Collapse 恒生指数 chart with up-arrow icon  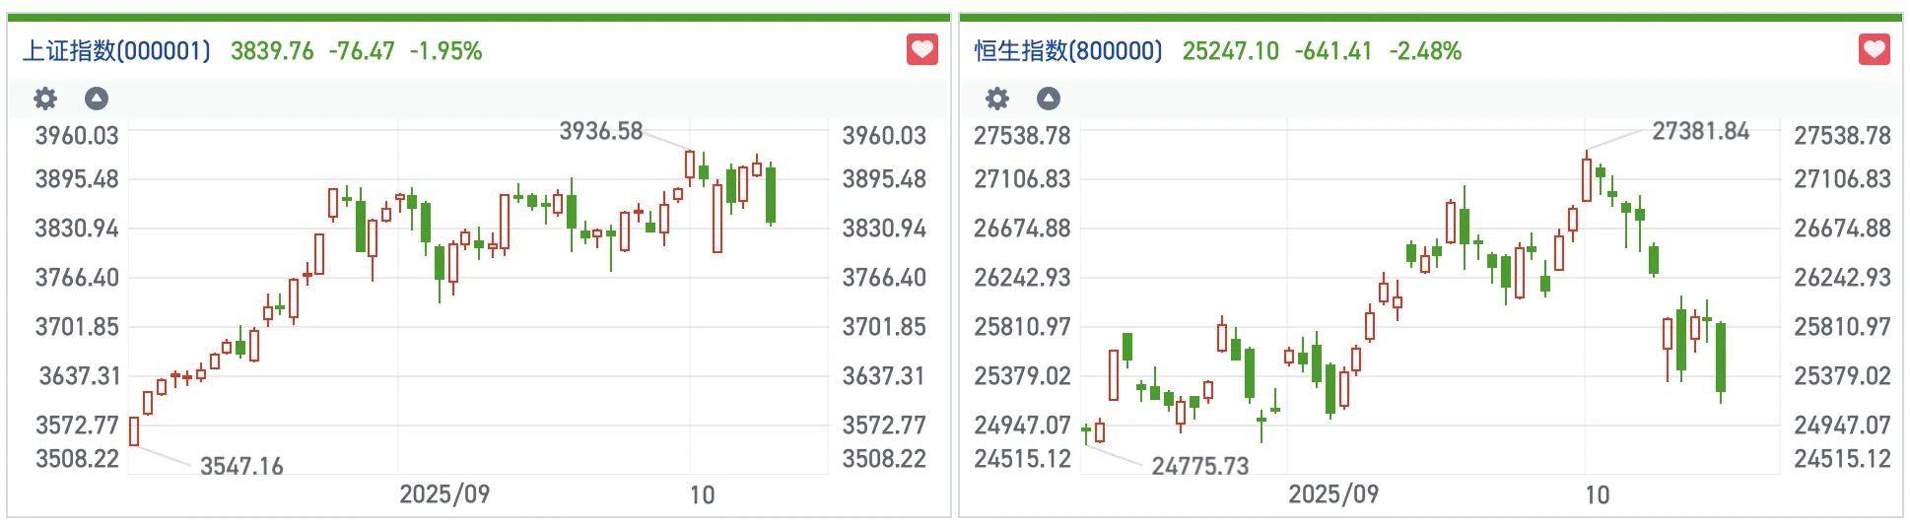[x=1049, y=99]
